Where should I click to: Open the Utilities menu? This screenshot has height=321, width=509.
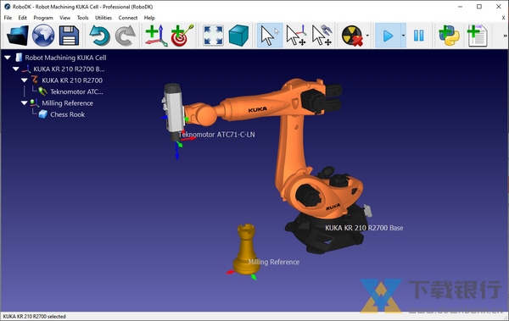(x=103, y=18)
